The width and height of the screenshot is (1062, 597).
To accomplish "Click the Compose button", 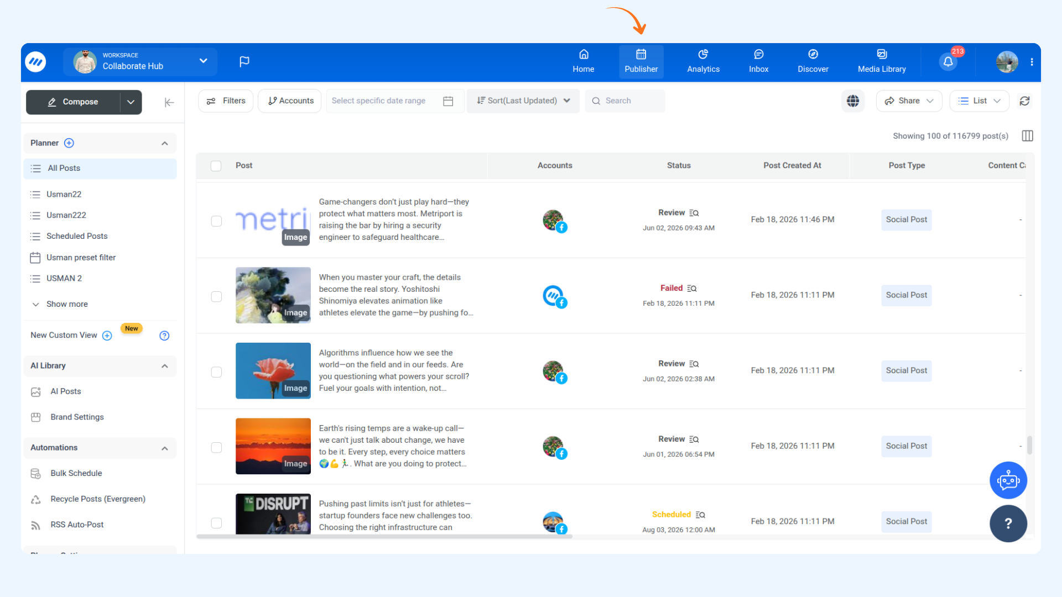I will 73,102.
